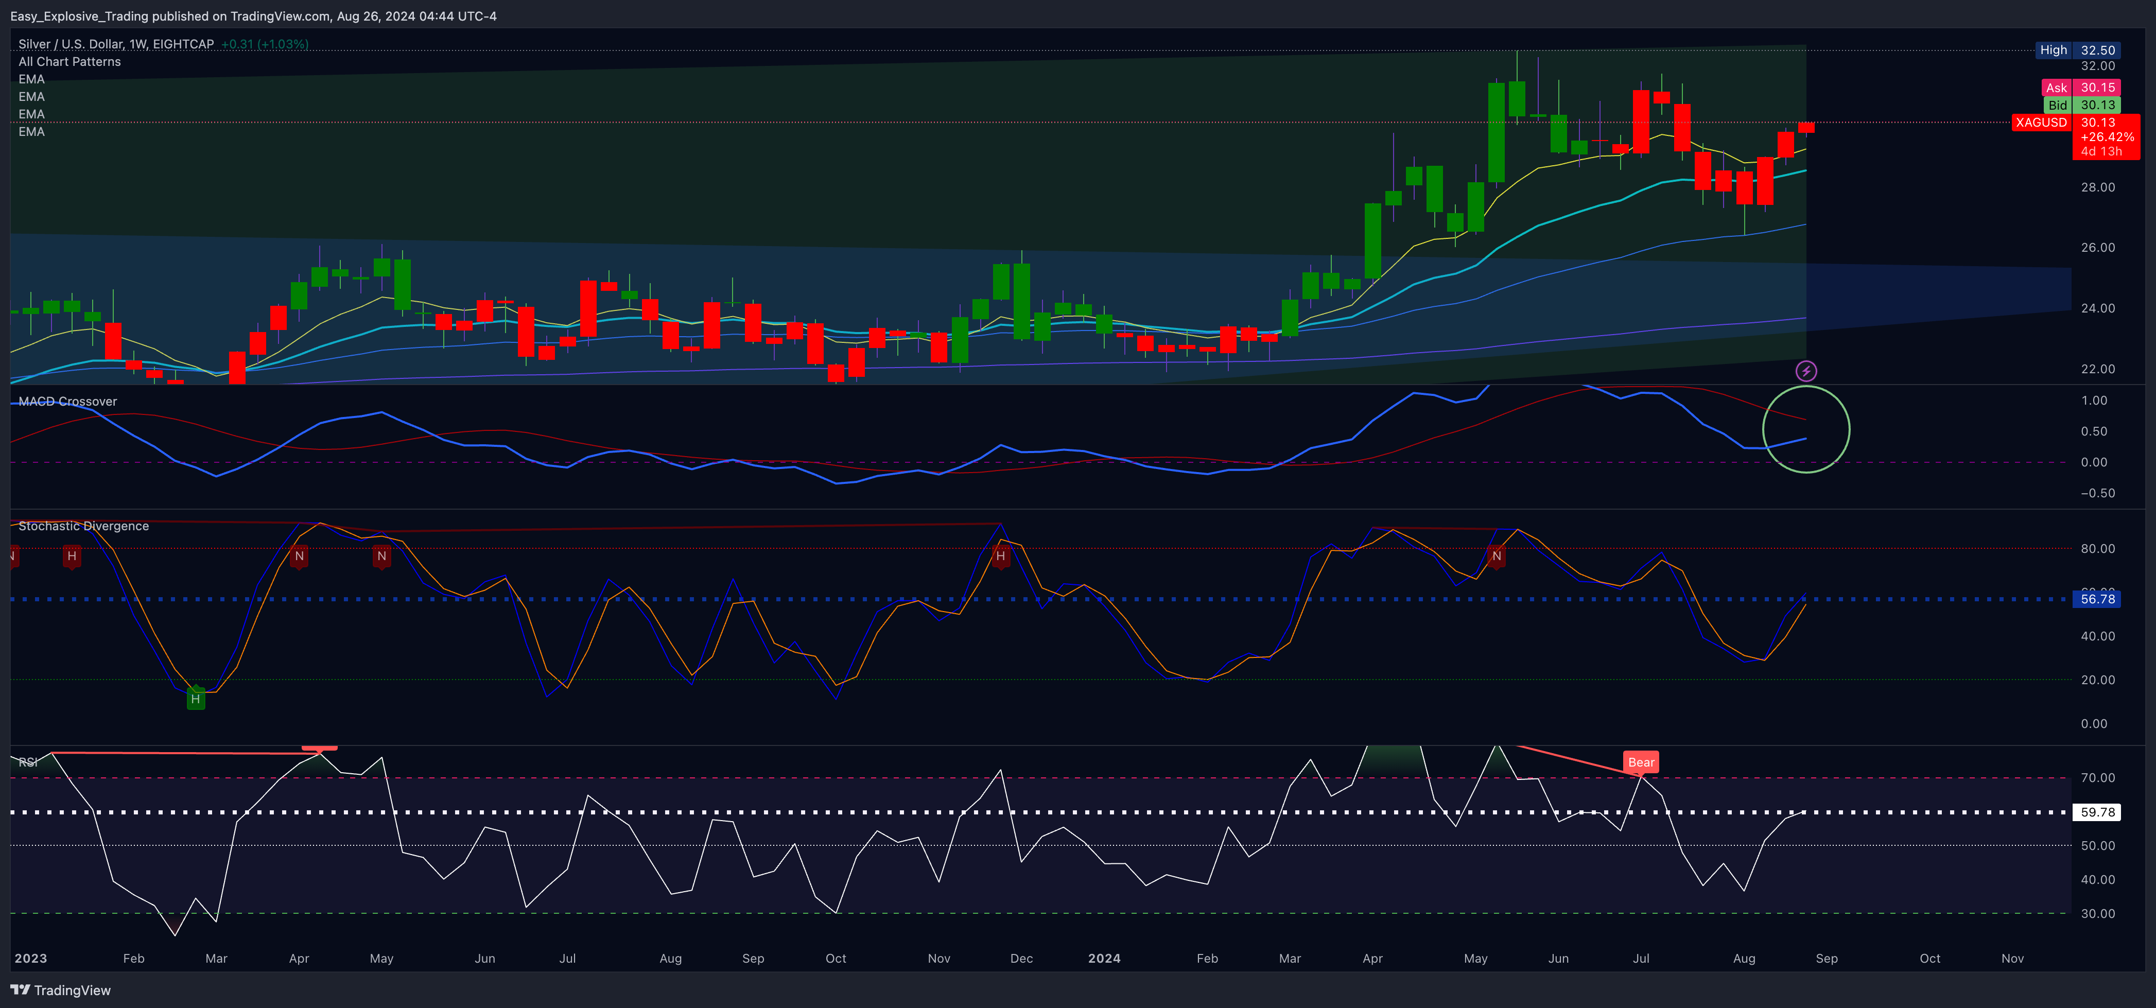Click the +26.42% change in the price tag
2156x1008 pixels.
(x=2108, y=137)
